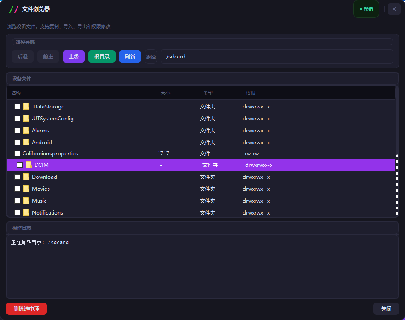
Task: Go up a level with 上级
Action: (x=74, y=57)
